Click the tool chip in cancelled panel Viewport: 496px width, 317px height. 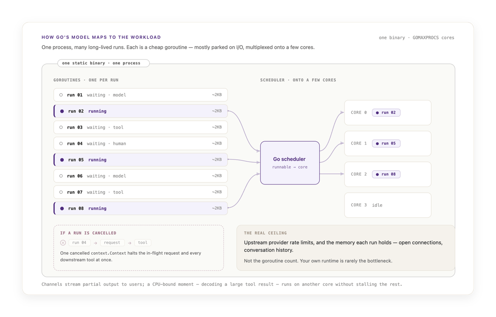143,243
